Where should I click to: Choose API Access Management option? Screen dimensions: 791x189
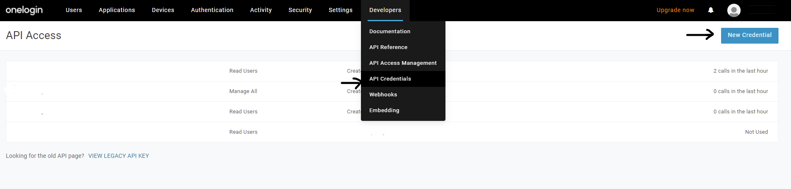403,63
